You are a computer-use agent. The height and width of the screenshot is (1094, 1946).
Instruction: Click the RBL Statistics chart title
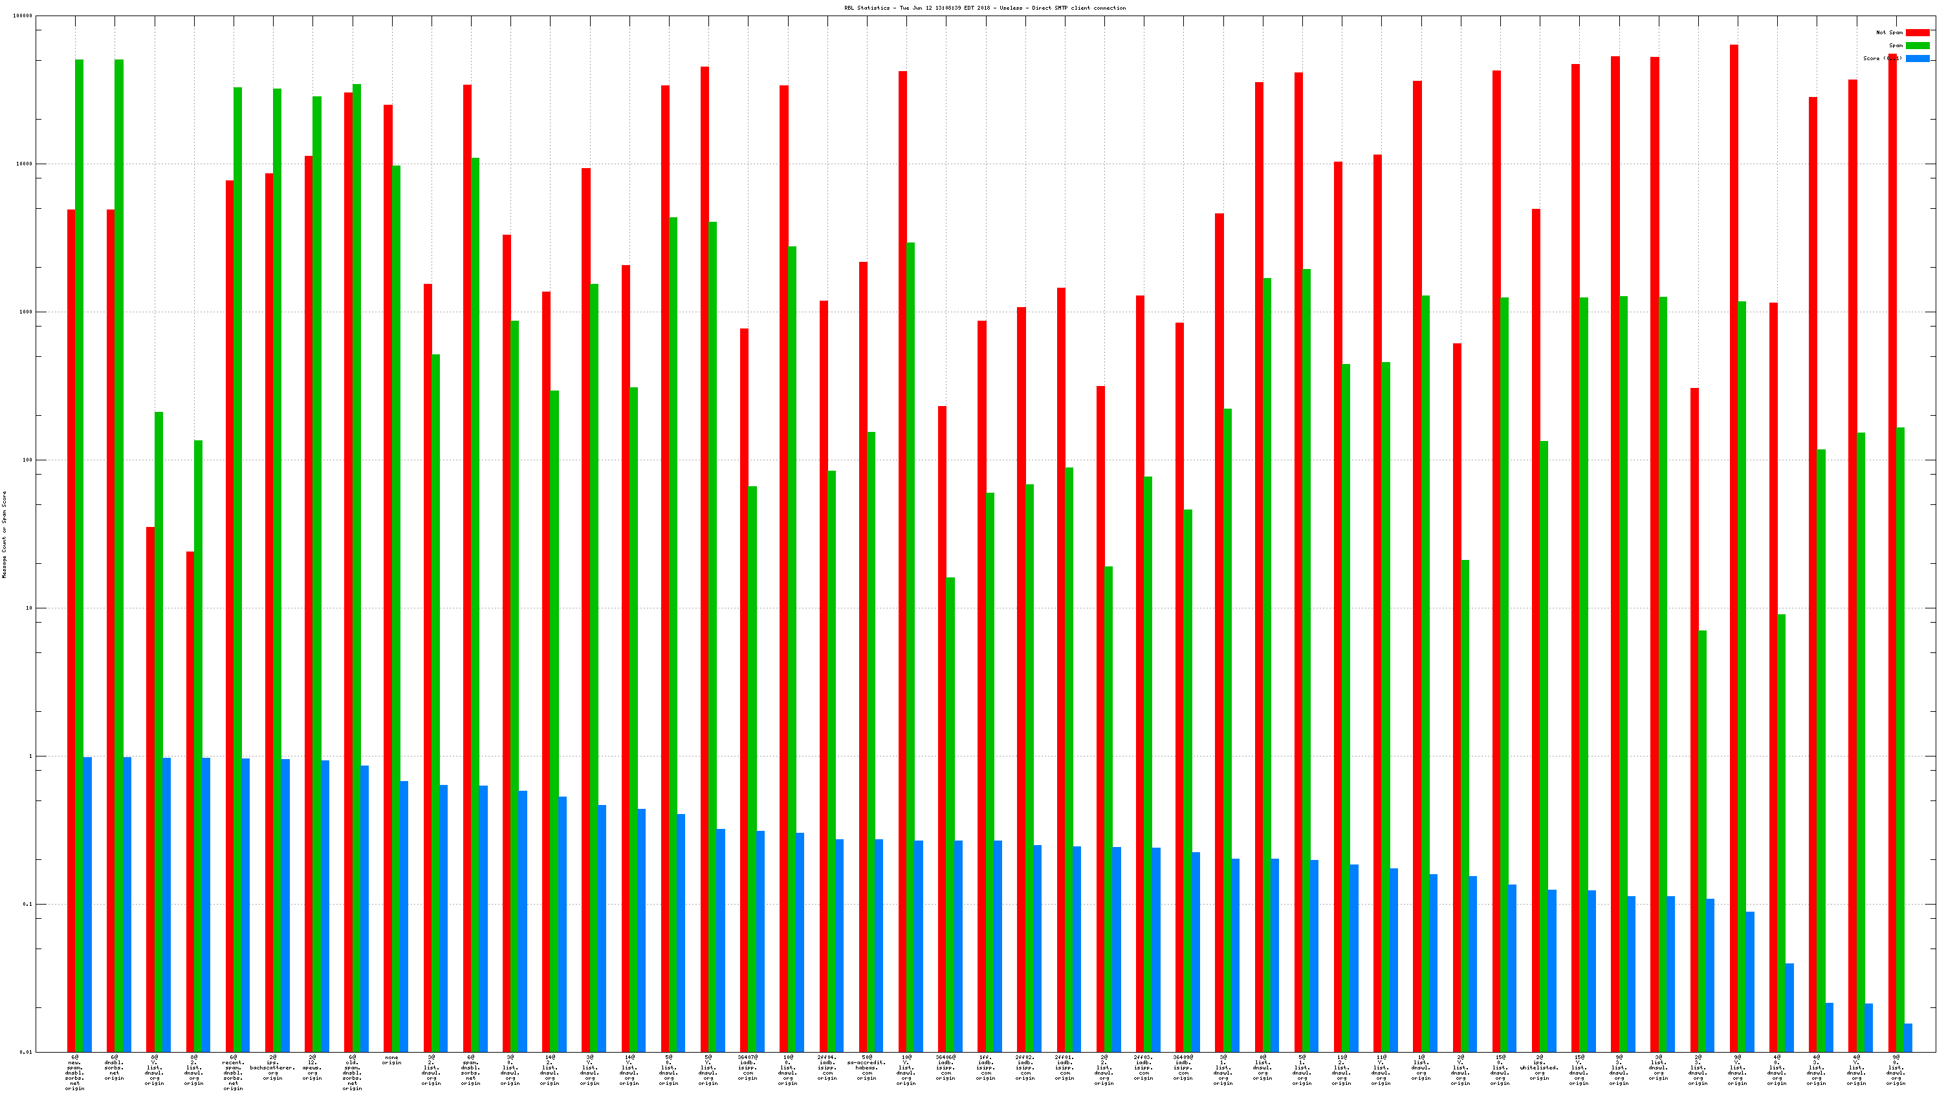click(985, 8)
